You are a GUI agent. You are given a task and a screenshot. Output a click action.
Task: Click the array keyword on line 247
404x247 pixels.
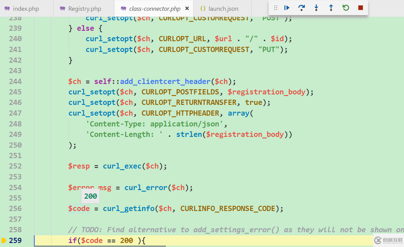point(238,113)
